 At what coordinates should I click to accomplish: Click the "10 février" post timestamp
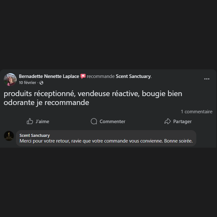(27, 83)
